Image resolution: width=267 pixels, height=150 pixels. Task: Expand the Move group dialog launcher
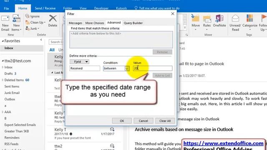point(187,35)
